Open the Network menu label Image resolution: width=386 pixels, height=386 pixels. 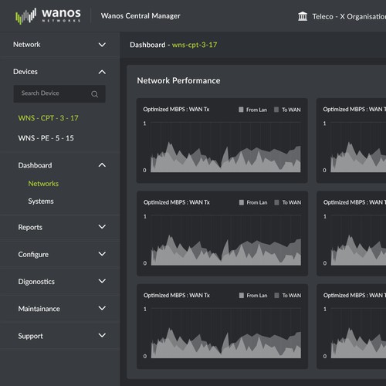[x=27, y=45]
